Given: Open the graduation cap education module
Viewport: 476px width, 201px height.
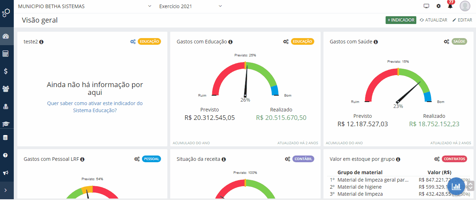Looking at the screenshot, I should click(x=5, y=124).
